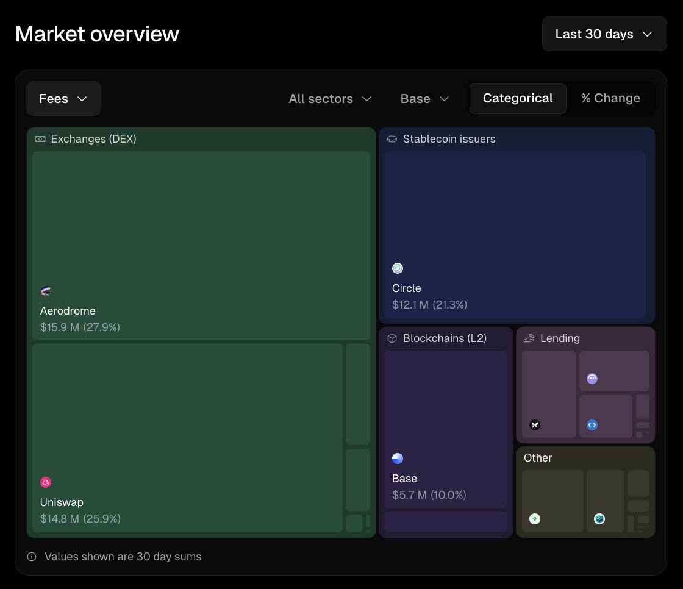Click the teal stacked-layers logo in Other
683x589 pixels.
point(599,519)
